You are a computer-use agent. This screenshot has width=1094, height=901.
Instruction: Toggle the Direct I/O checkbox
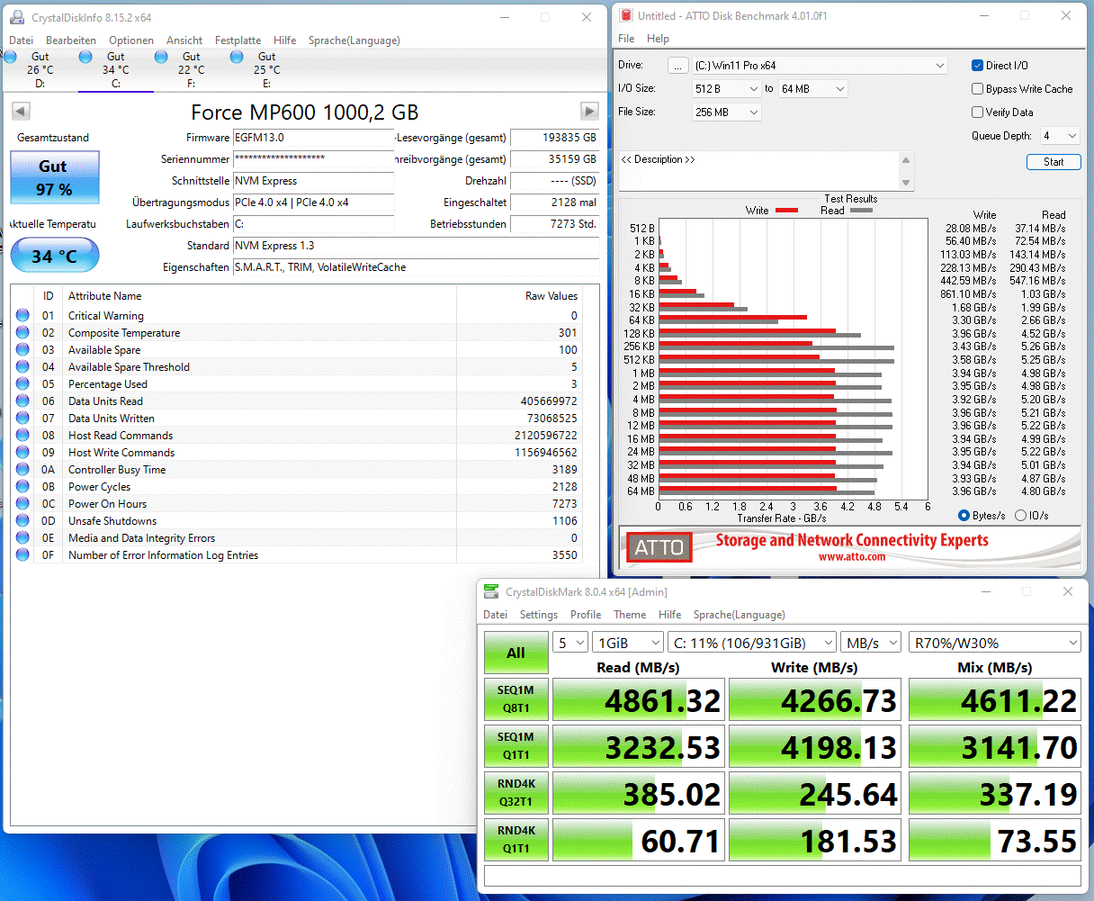978,66
